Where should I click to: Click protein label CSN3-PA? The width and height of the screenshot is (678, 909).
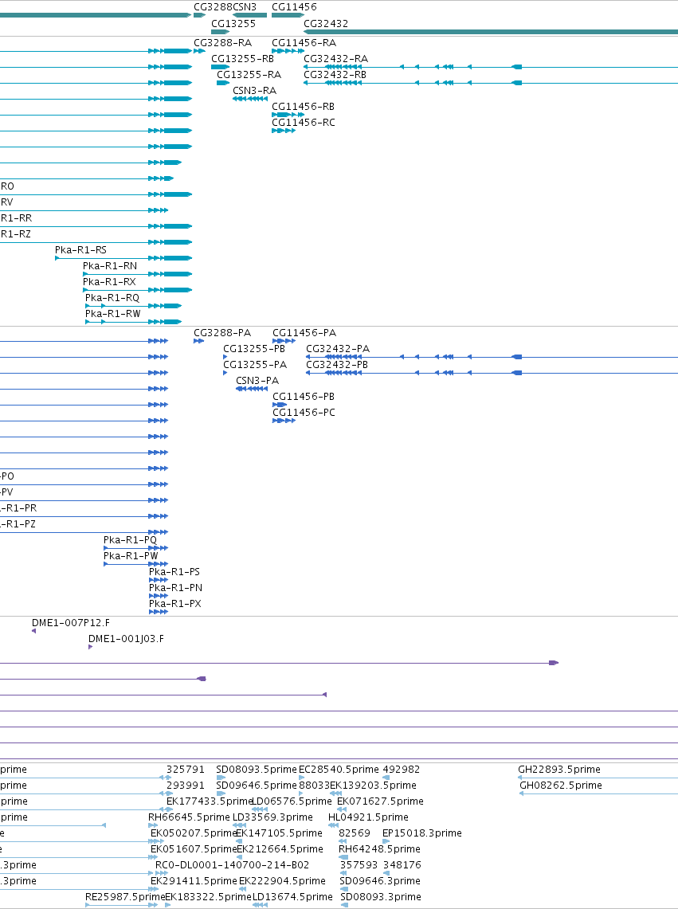pyautogui.click(x=257, y=381)
